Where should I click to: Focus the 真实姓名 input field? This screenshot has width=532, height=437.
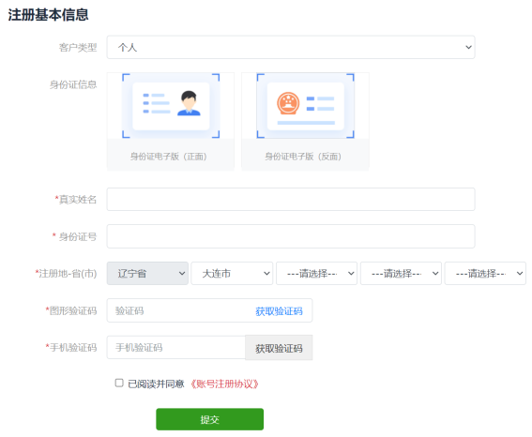click(x=291, y=200)
